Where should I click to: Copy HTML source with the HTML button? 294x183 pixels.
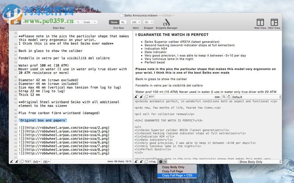click(151, 162)
